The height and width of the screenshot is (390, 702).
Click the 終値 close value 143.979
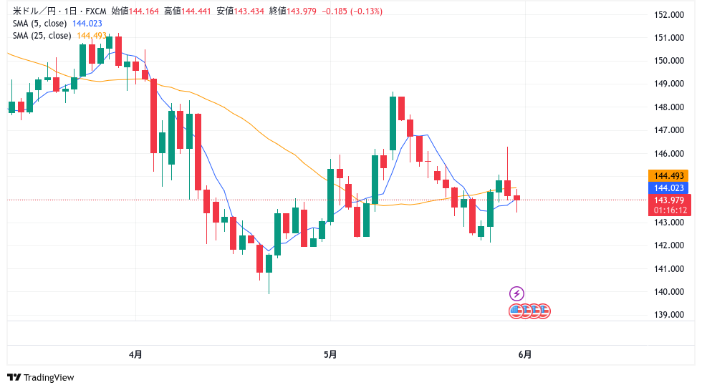pyautogui.click(x=302, y=11)
